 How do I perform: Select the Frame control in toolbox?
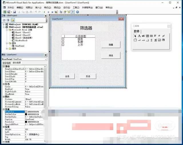click(135, 40)
